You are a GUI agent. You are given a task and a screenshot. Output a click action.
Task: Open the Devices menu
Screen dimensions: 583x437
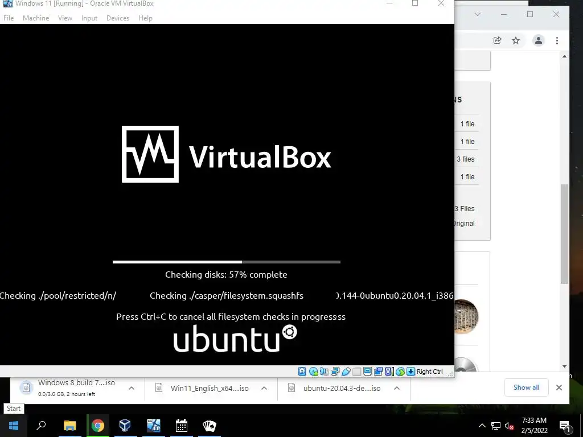[118, 18]
